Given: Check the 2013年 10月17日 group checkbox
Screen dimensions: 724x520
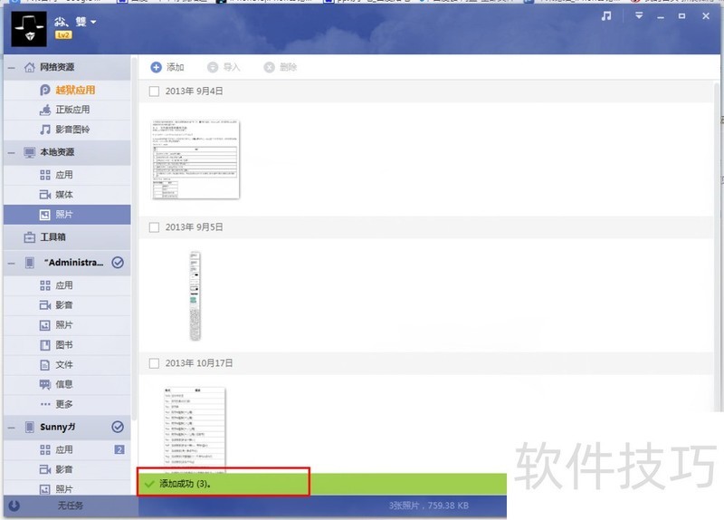Looking at the screenshot, I should pos(154,363).
